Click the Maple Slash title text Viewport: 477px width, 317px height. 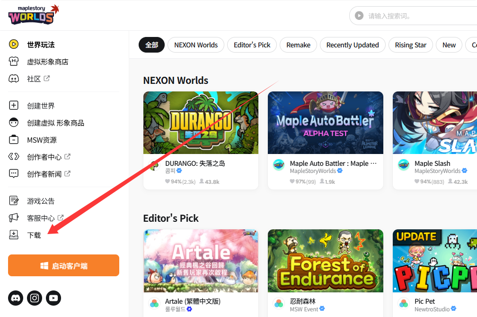(433, 163)
